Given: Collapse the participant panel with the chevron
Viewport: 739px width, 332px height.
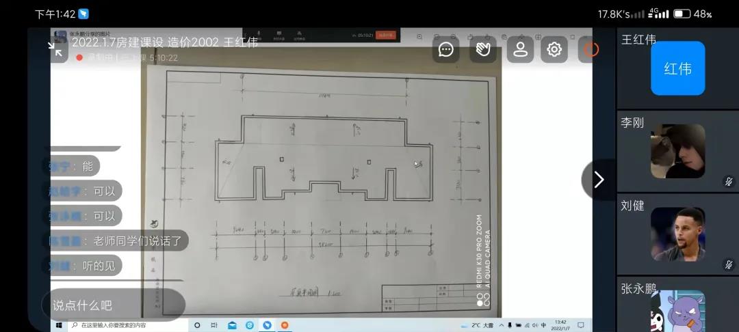Looking at the screenshot, I should point(599,180).
